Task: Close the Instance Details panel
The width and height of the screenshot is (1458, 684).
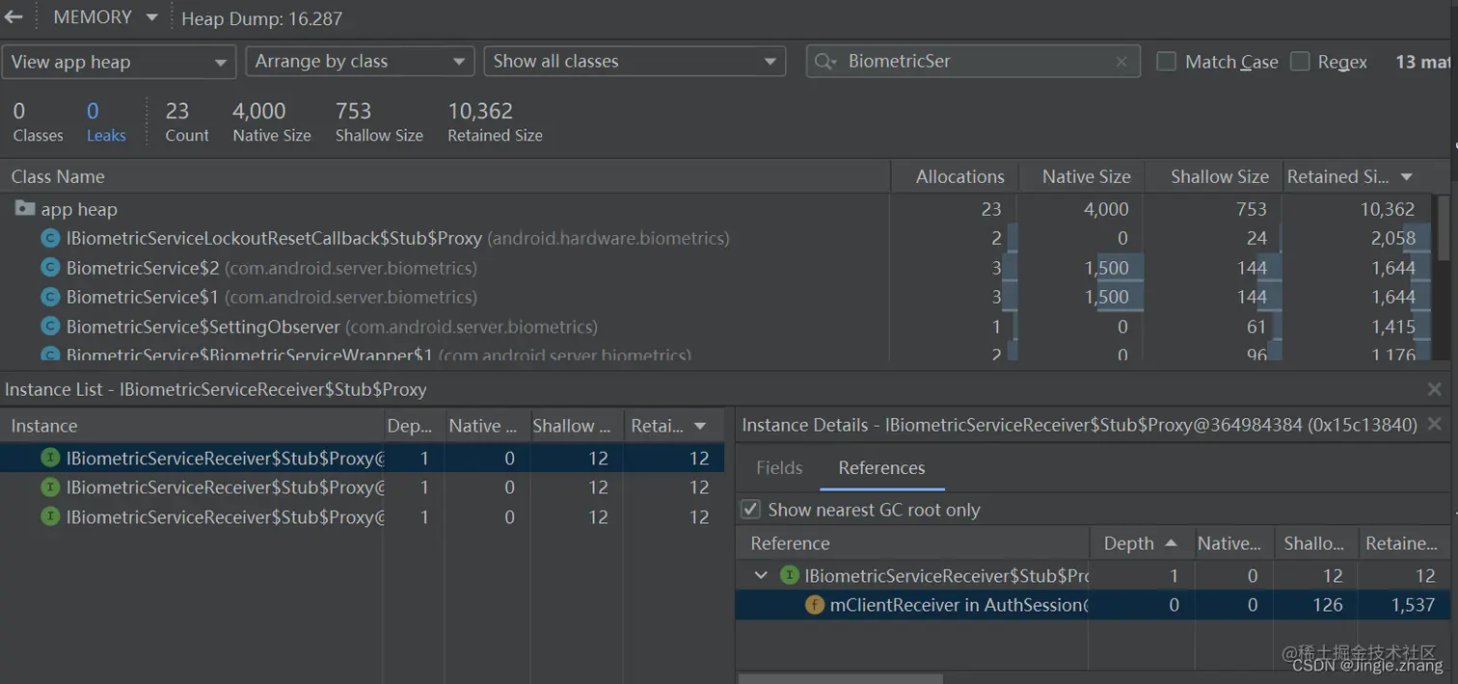Action: tap(1435, 424)
